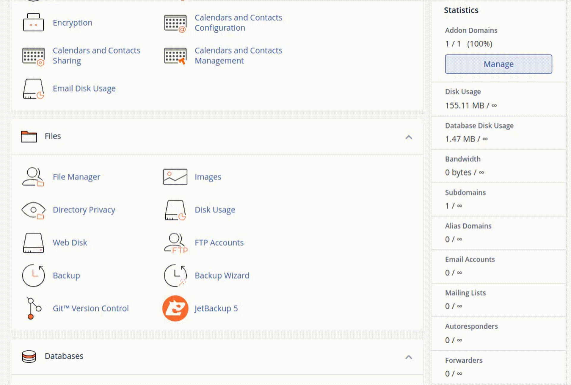Open File Manager tool
The image size is (571, 385).
pyautogui.click(x=76, y=177)
